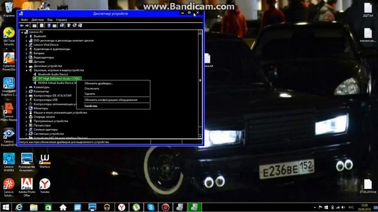Open the 360 Total Security desktop shortcut
The width and height of the screenshot is (378, 212).
click(9, 37)
